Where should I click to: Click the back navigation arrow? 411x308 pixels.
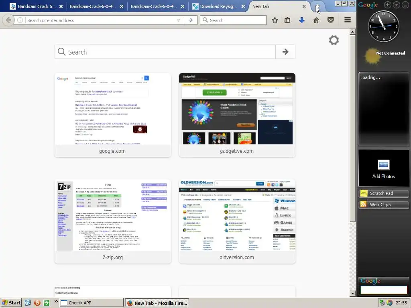pos(8,20)
